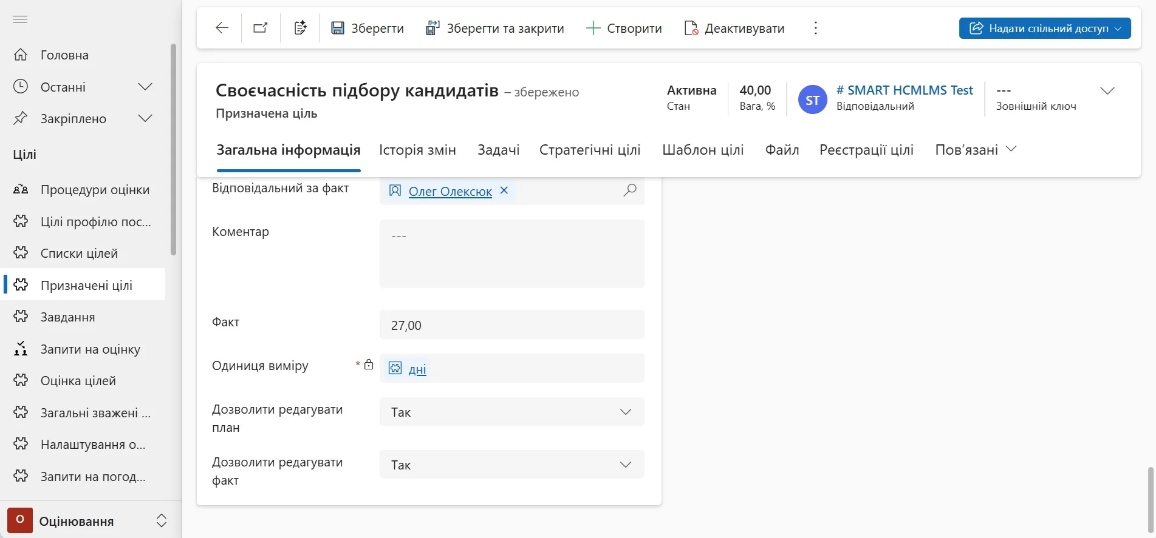This screenshot has height=538, width=1156.
Task: Open Олег Олексюк contact link
Action: [x=450, y=192]
